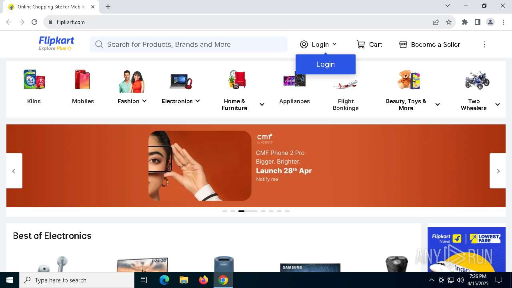The width and height of the screenshot is (512, 288).
Task: Select the active third carousel indicator
Action: (x=248, y=211)
